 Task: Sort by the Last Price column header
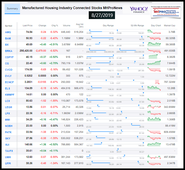click(27, 26)
